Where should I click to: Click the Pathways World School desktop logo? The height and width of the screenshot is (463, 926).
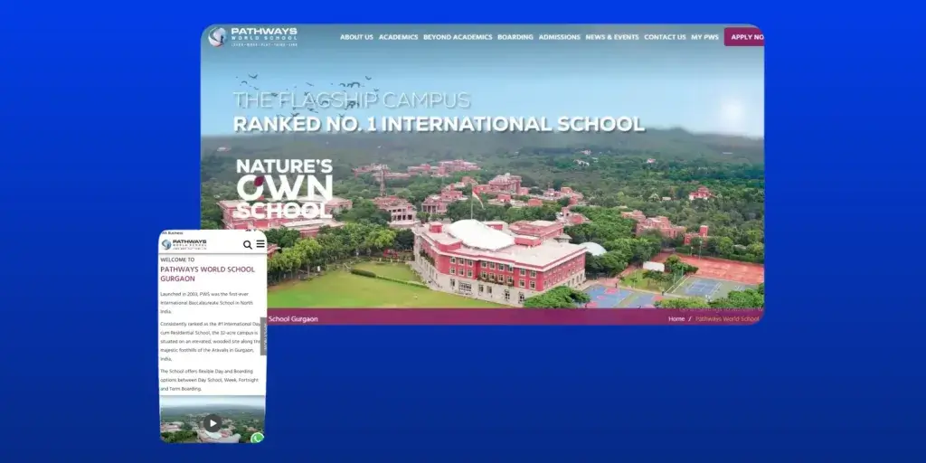[x=251, y=37]
